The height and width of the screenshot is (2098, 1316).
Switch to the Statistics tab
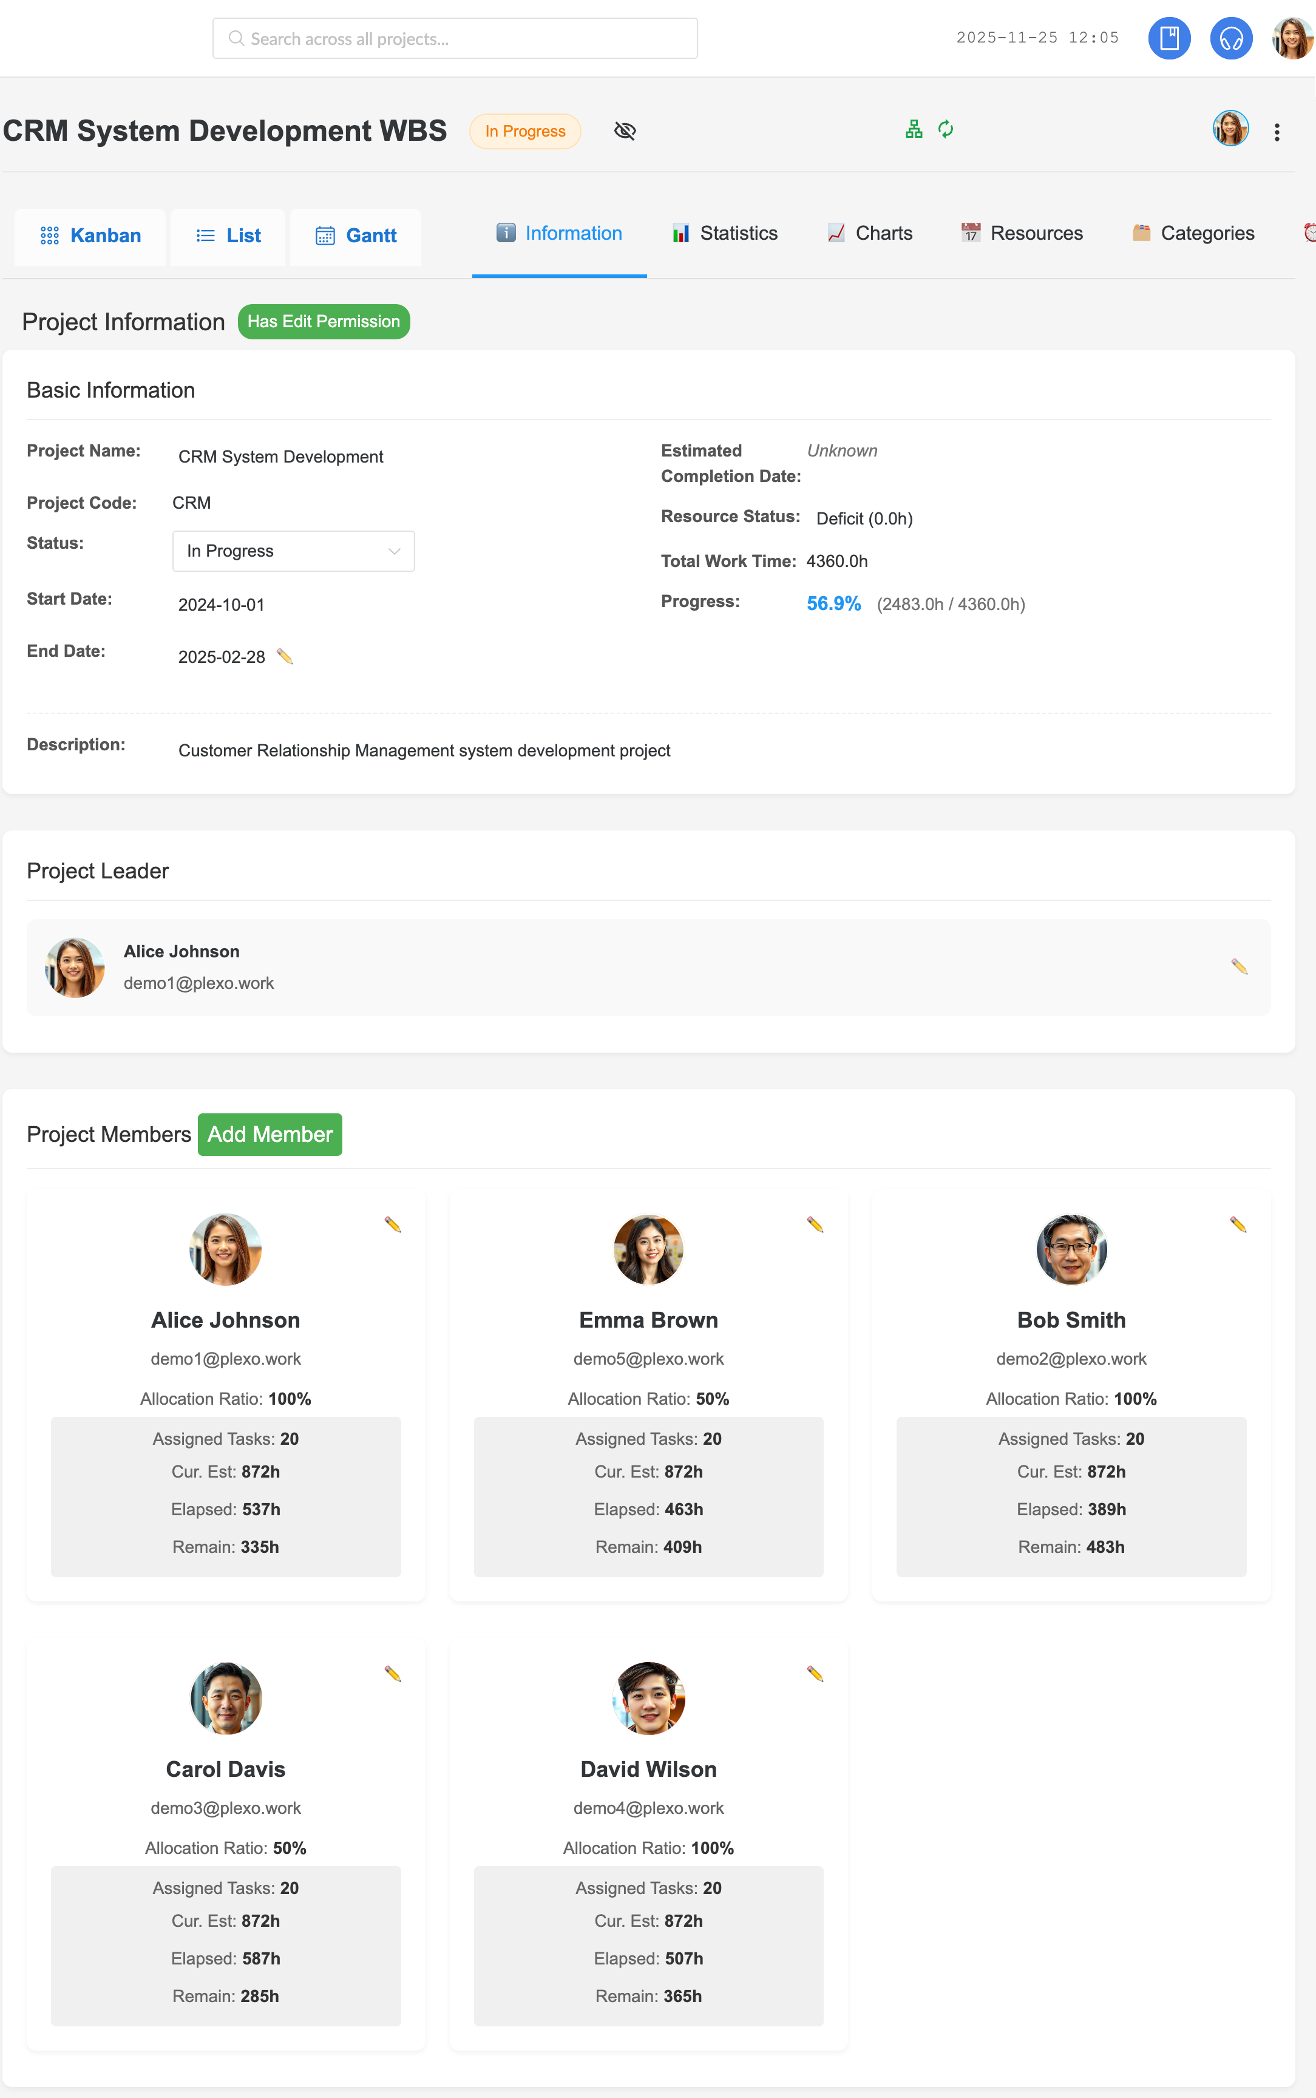[725, 233]
